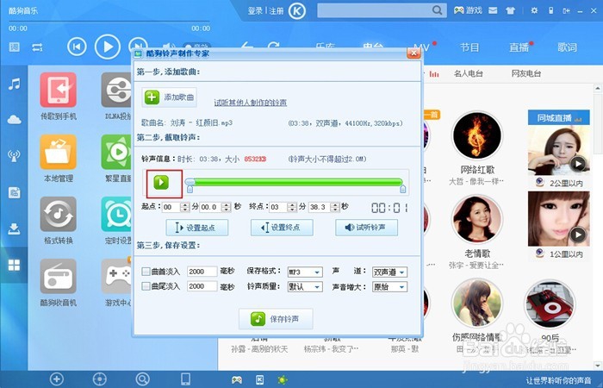Viewport: 603px width, 388px height.
Task: Click the radio antenna sidebar icon
Action: click(15, 156)
